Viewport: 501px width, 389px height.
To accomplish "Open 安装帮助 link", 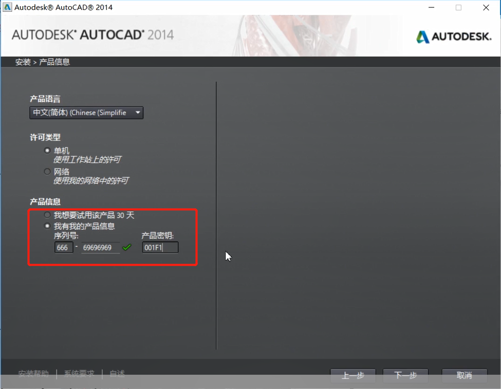I will (33, 374).
